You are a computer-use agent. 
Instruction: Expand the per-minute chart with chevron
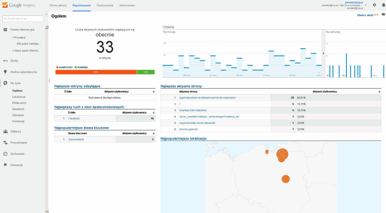coord(323,54)
